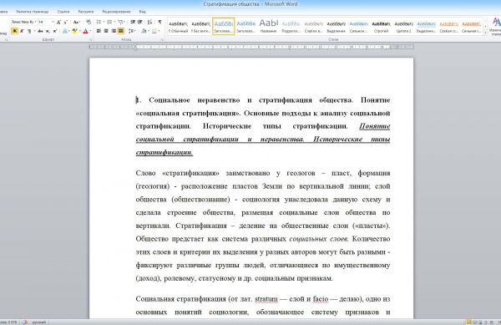
Task: Toggle the show paragraph marks button
Action: point(159,22)
